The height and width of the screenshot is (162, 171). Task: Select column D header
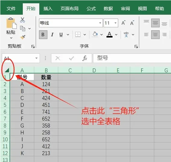pos(94,70)
